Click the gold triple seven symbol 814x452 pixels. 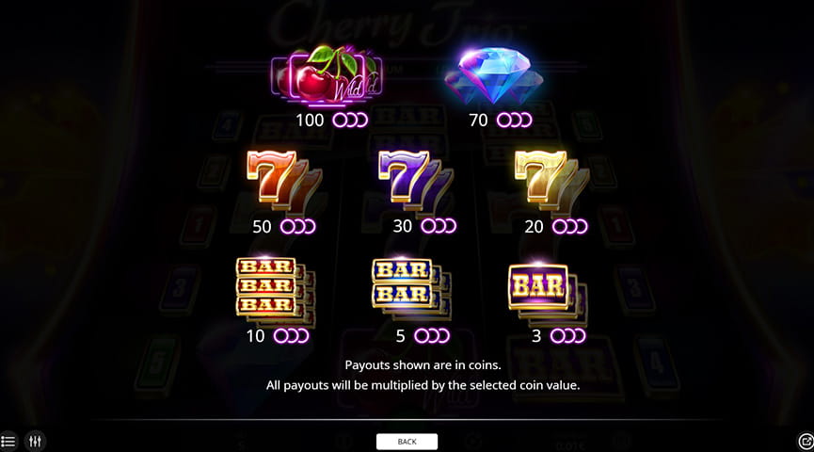[x=551, y=181]
